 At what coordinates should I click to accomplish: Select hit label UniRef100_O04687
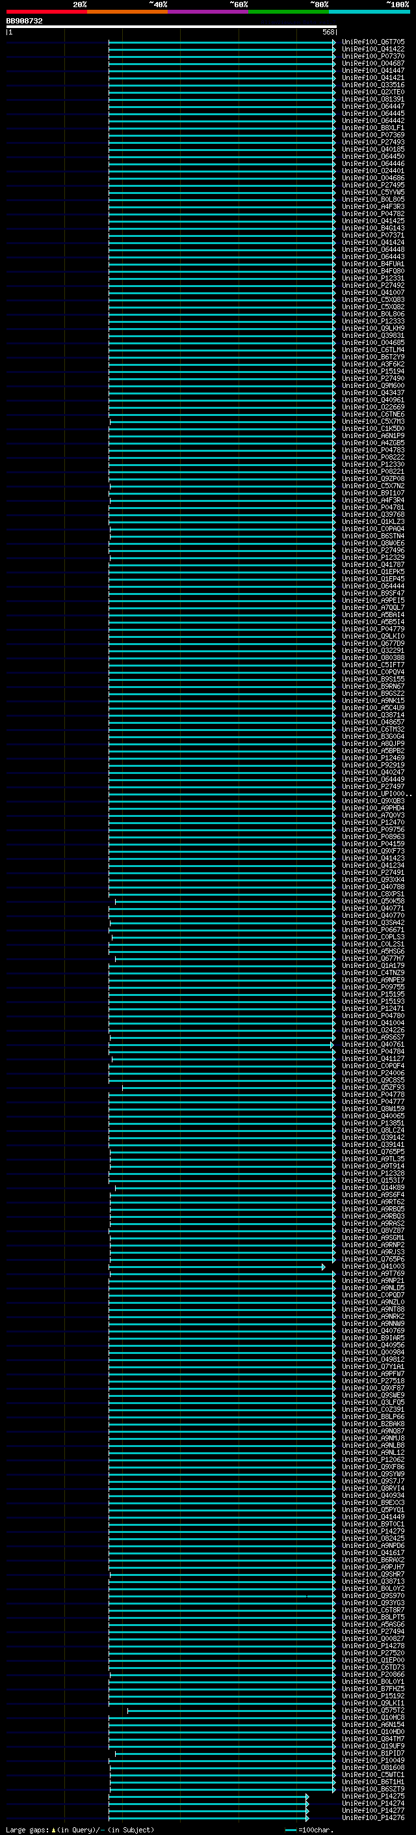click(373, 63)
